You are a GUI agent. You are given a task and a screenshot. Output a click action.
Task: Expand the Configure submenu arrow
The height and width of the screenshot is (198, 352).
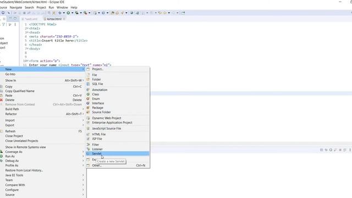tap(83, 190)
